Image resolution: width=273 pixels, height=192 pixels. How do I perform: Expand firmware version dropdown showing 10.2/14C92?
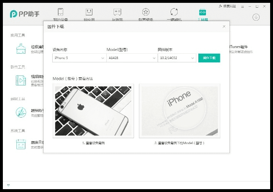[x=177, y=58]
